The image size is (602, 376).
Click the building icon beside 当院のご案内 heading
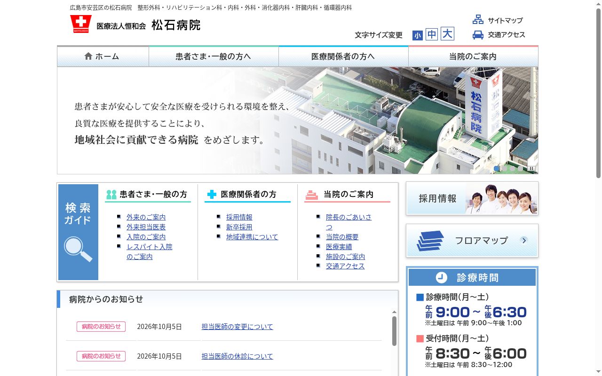pos(312,195)
